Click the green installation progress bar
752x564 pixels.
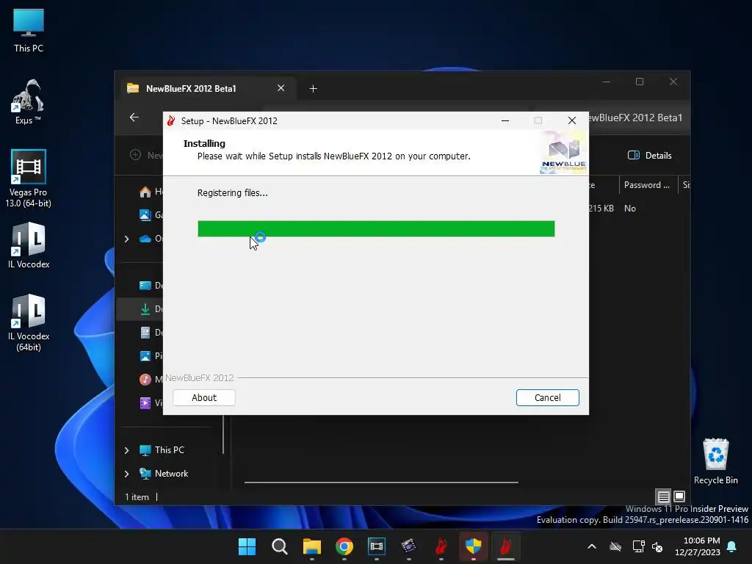pyautogui.click(x=376, y=229)
